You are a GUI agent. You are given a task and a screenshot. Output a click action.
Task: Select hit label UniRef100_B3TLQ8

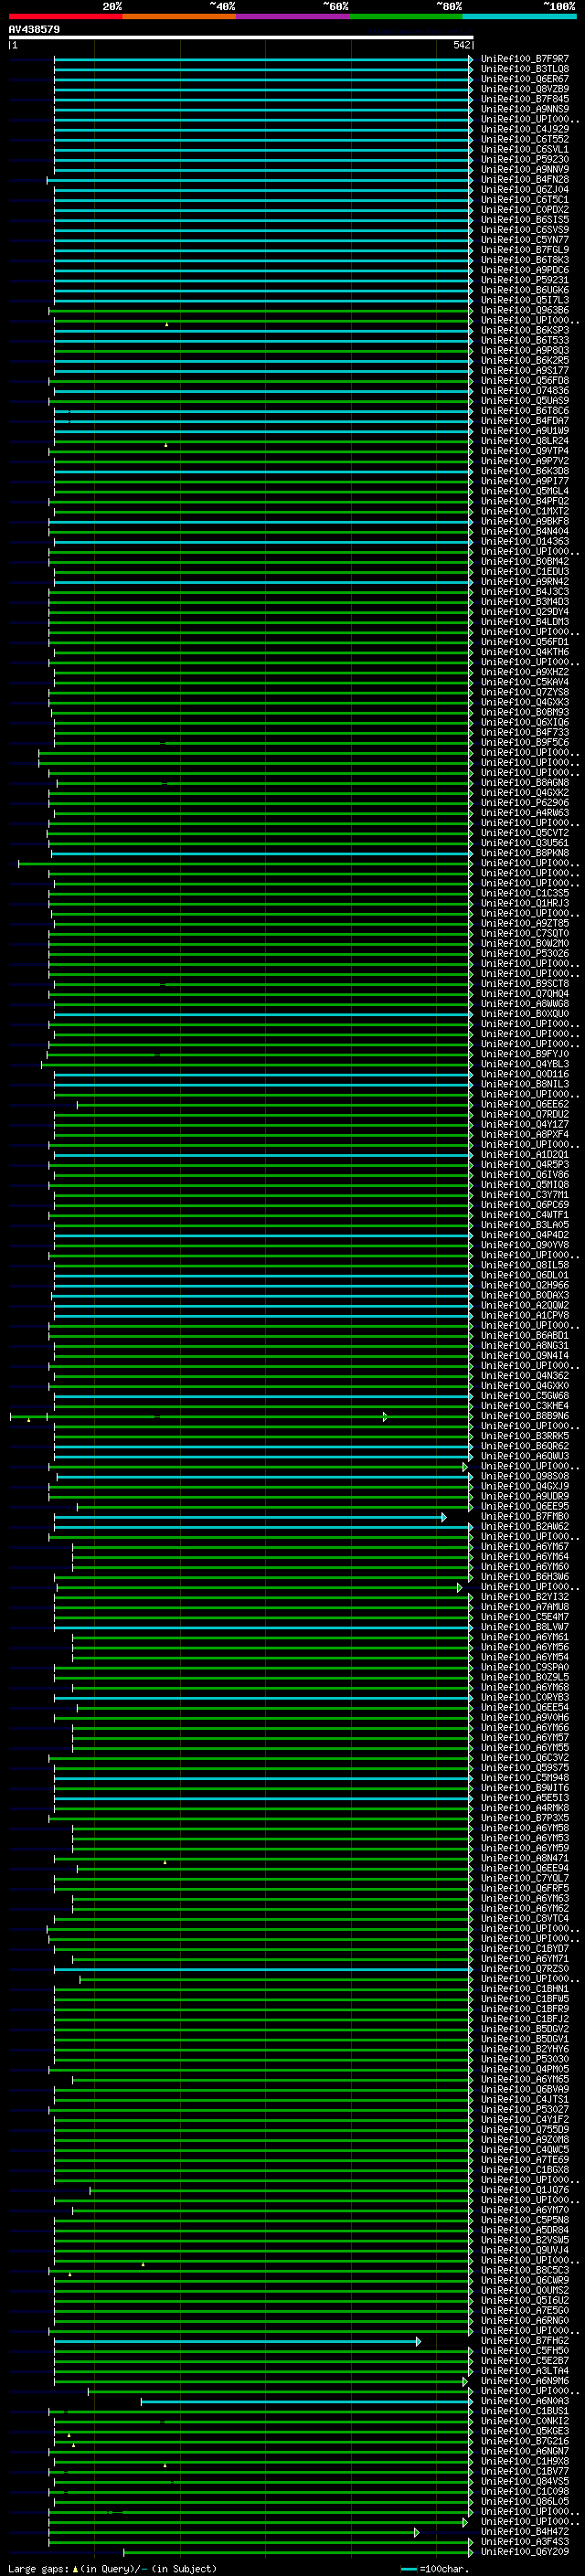(x=525, y=69)
